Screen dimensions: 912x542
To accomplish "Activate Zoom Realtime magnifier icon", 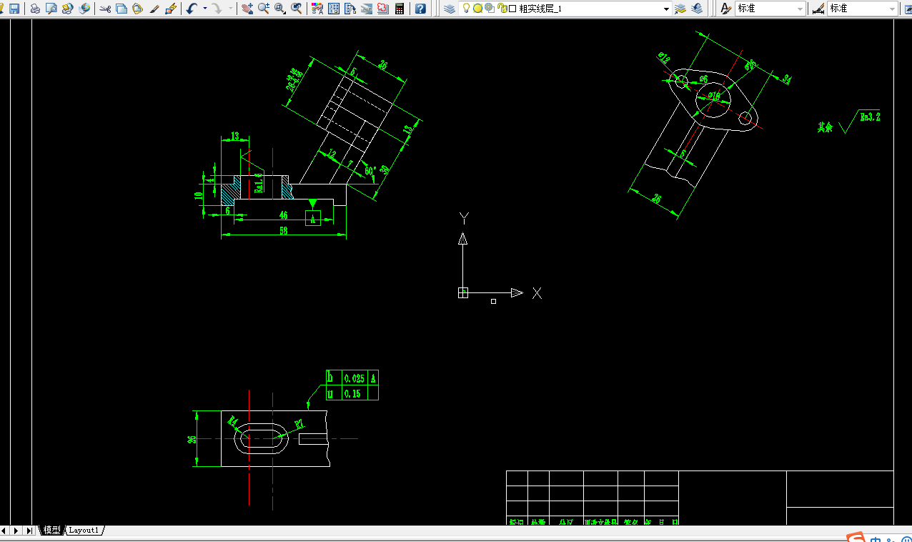I will pyautogui.click(x=264, y=9).
